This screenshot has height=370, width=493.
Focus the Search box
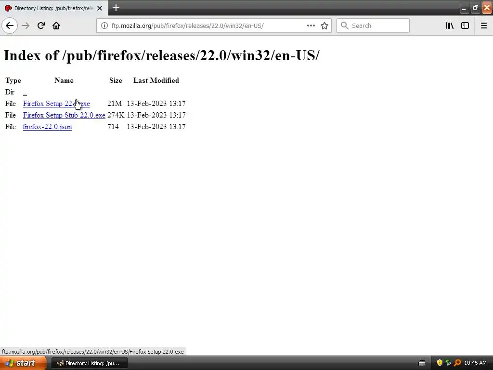point(373,26)
